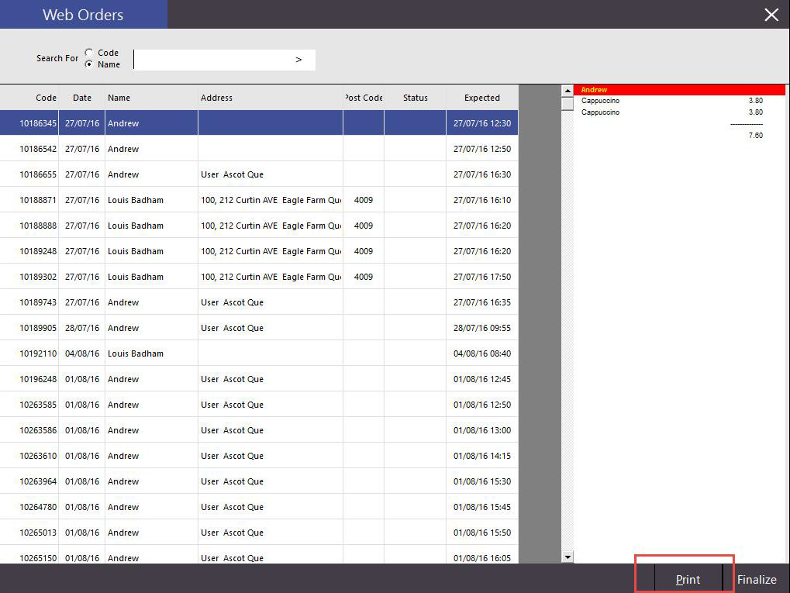Viewport: 790px width, 593px height.
Task: Select order 10263610 expected at 14:15
Action: tap(38, 456)
